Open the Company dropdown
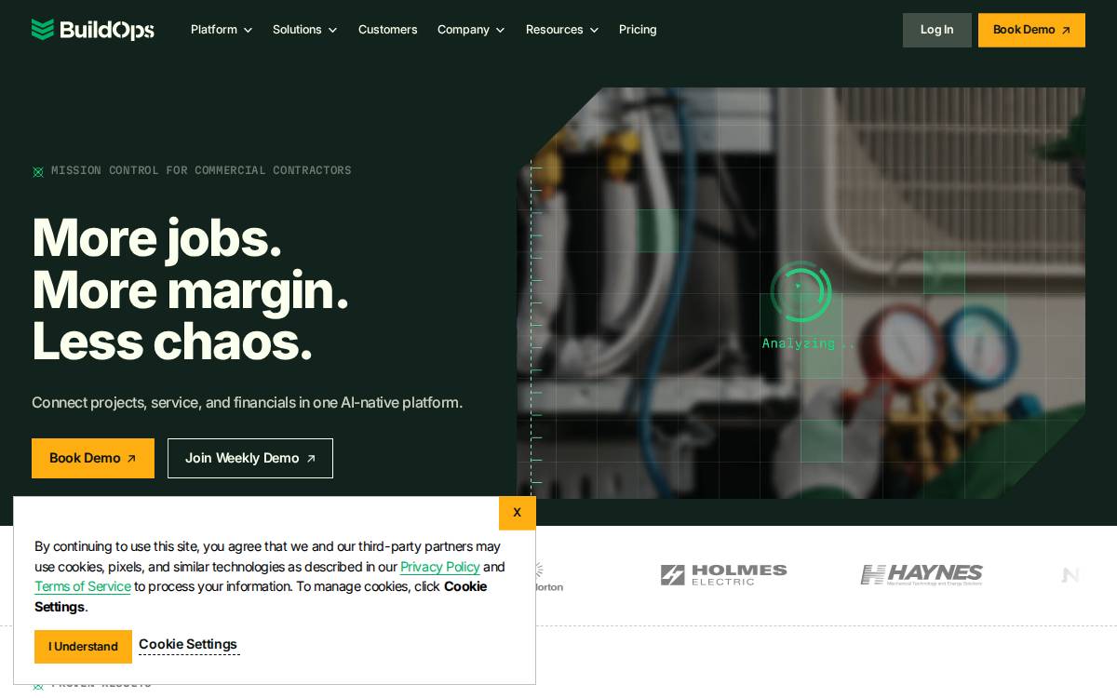1117x698 pixels. click(x=471, y=30)
